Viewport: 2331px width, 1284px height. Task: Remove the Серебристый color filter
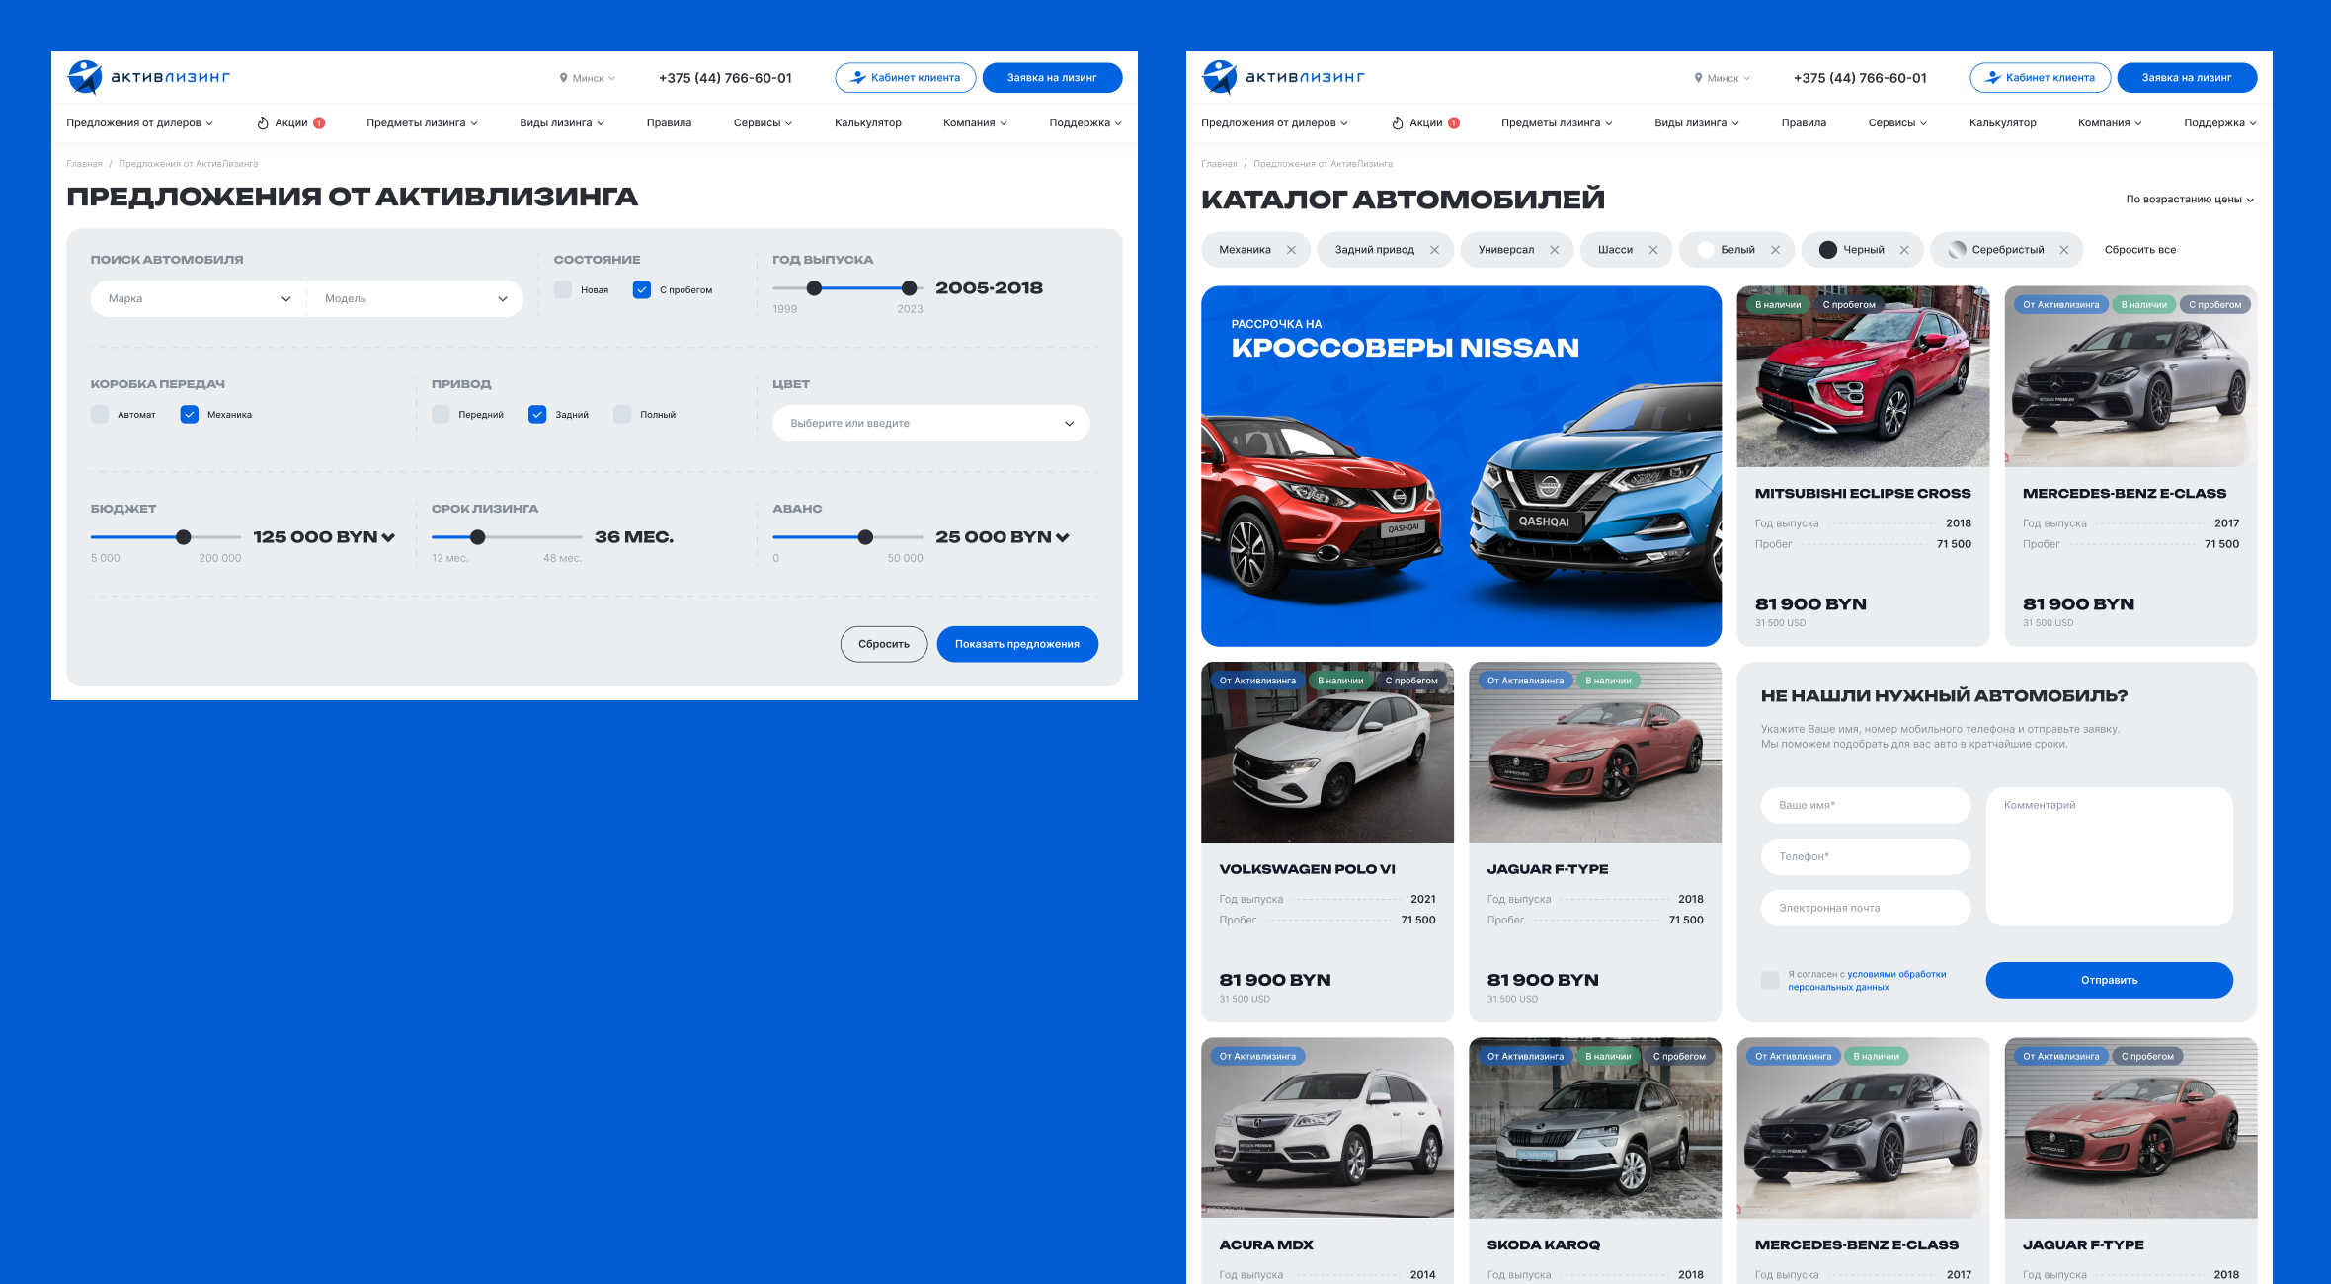[2063, 250]
